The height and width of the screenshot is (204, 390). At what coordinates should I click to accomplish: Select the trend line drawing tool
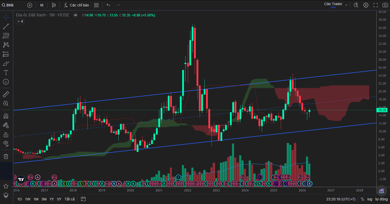pos(6,26)
